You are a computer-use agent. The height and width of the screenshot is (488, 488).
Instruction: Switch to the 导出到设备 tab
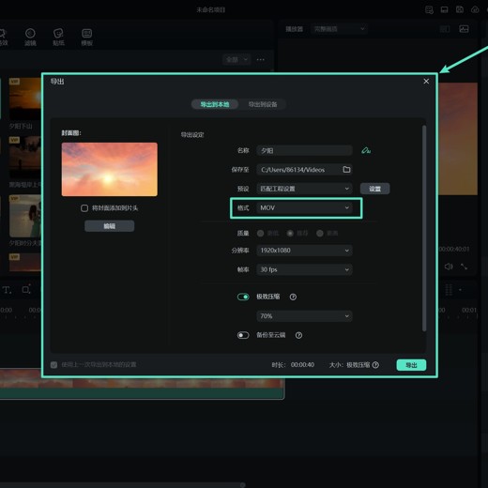click(263, 104)
